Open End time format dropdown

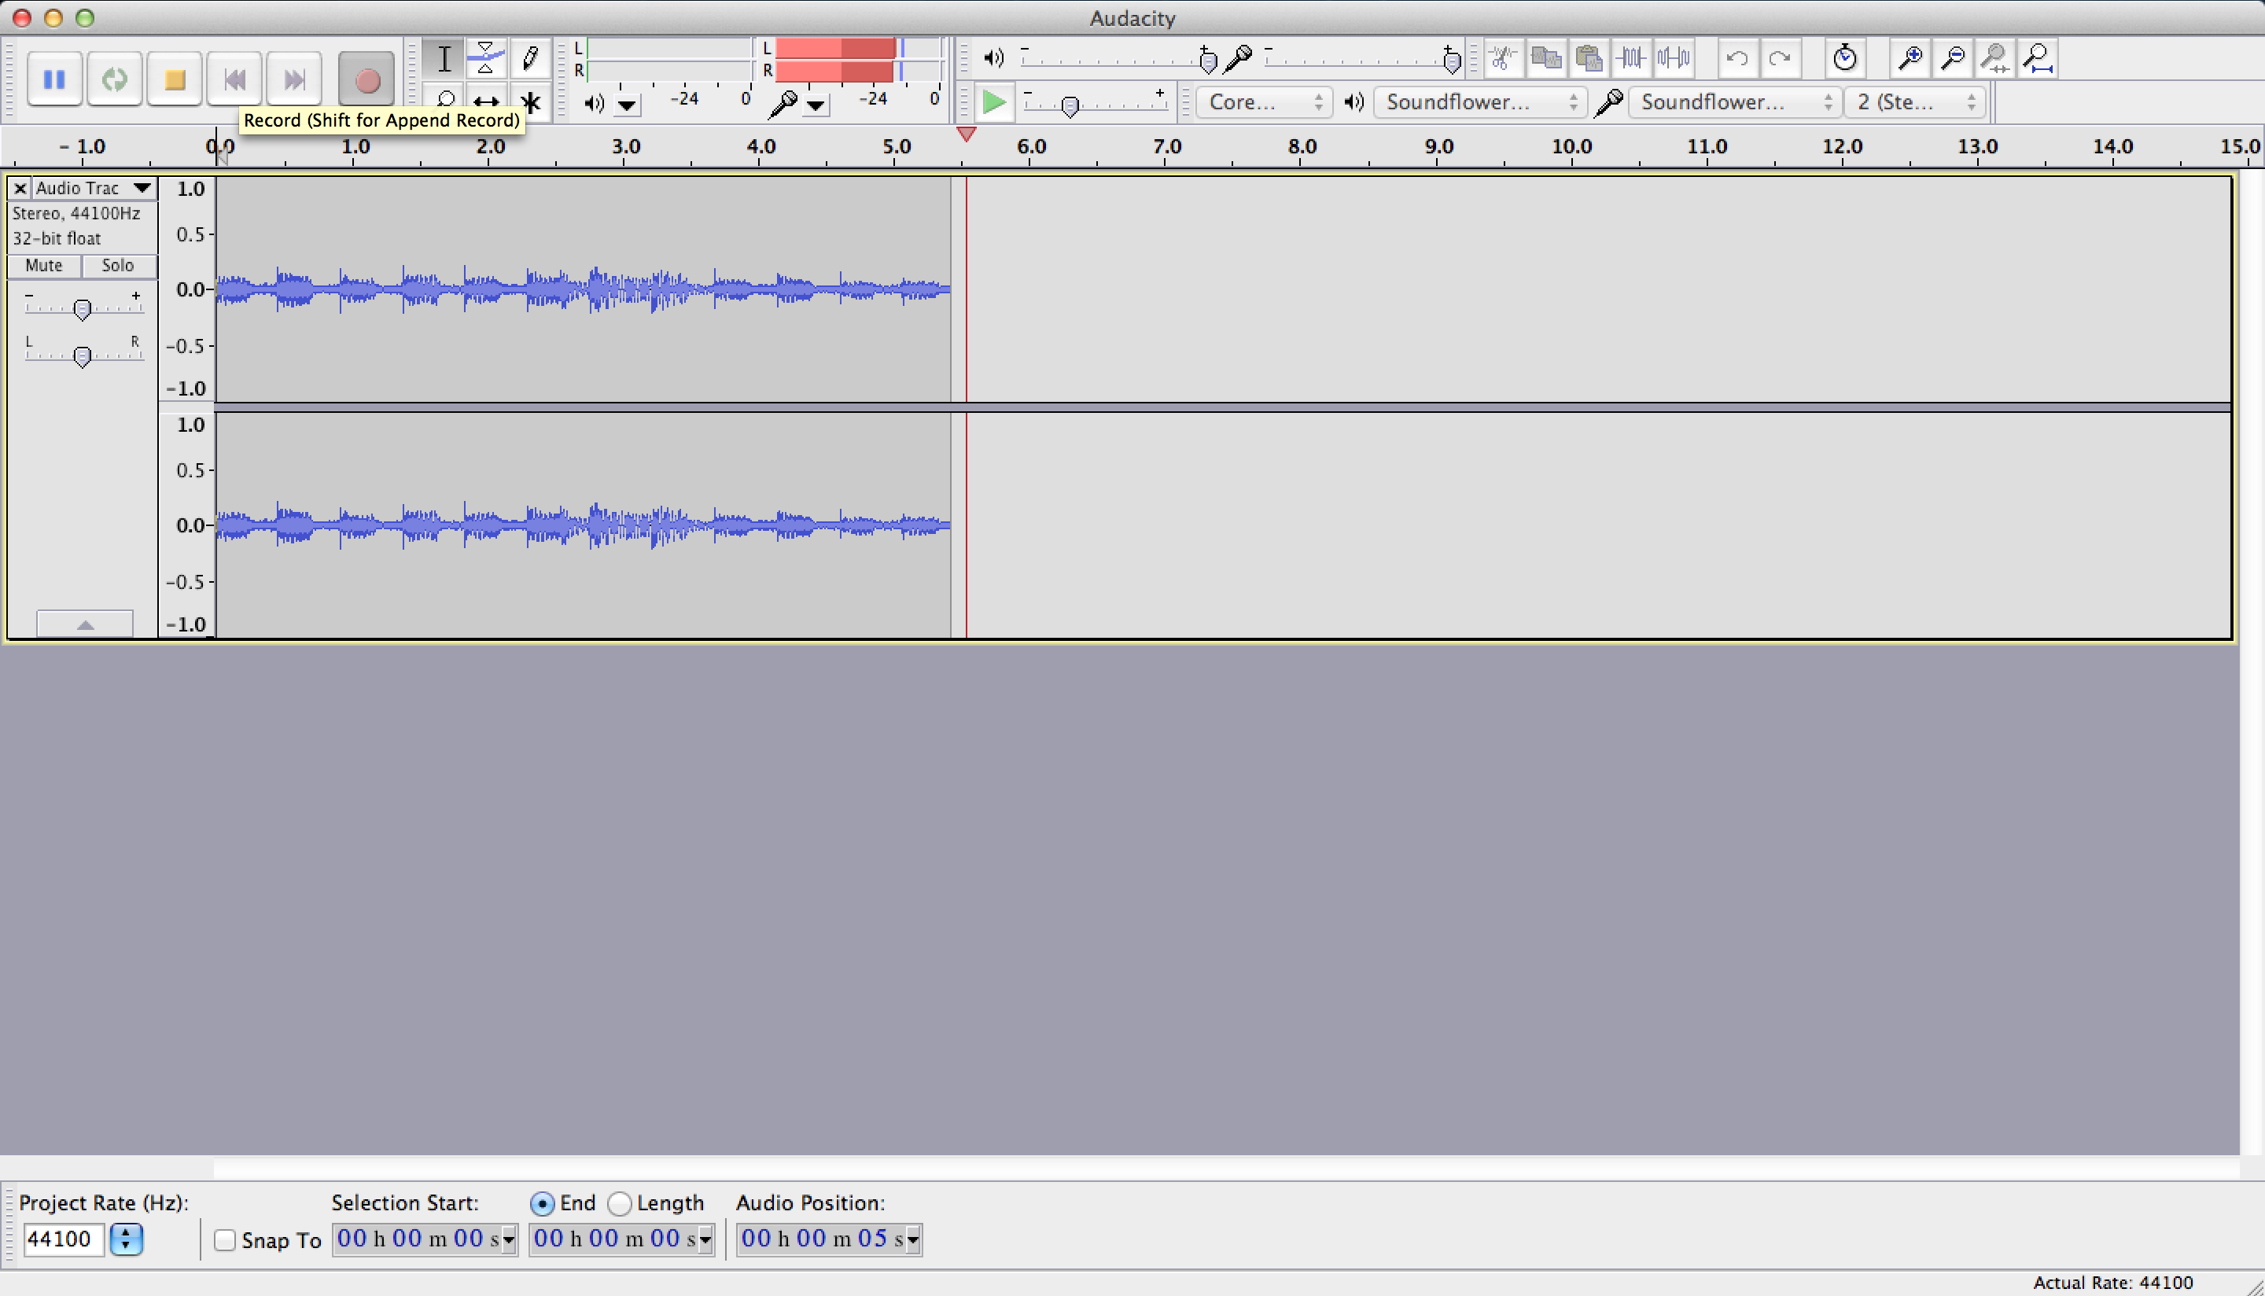pos(705,1239)
